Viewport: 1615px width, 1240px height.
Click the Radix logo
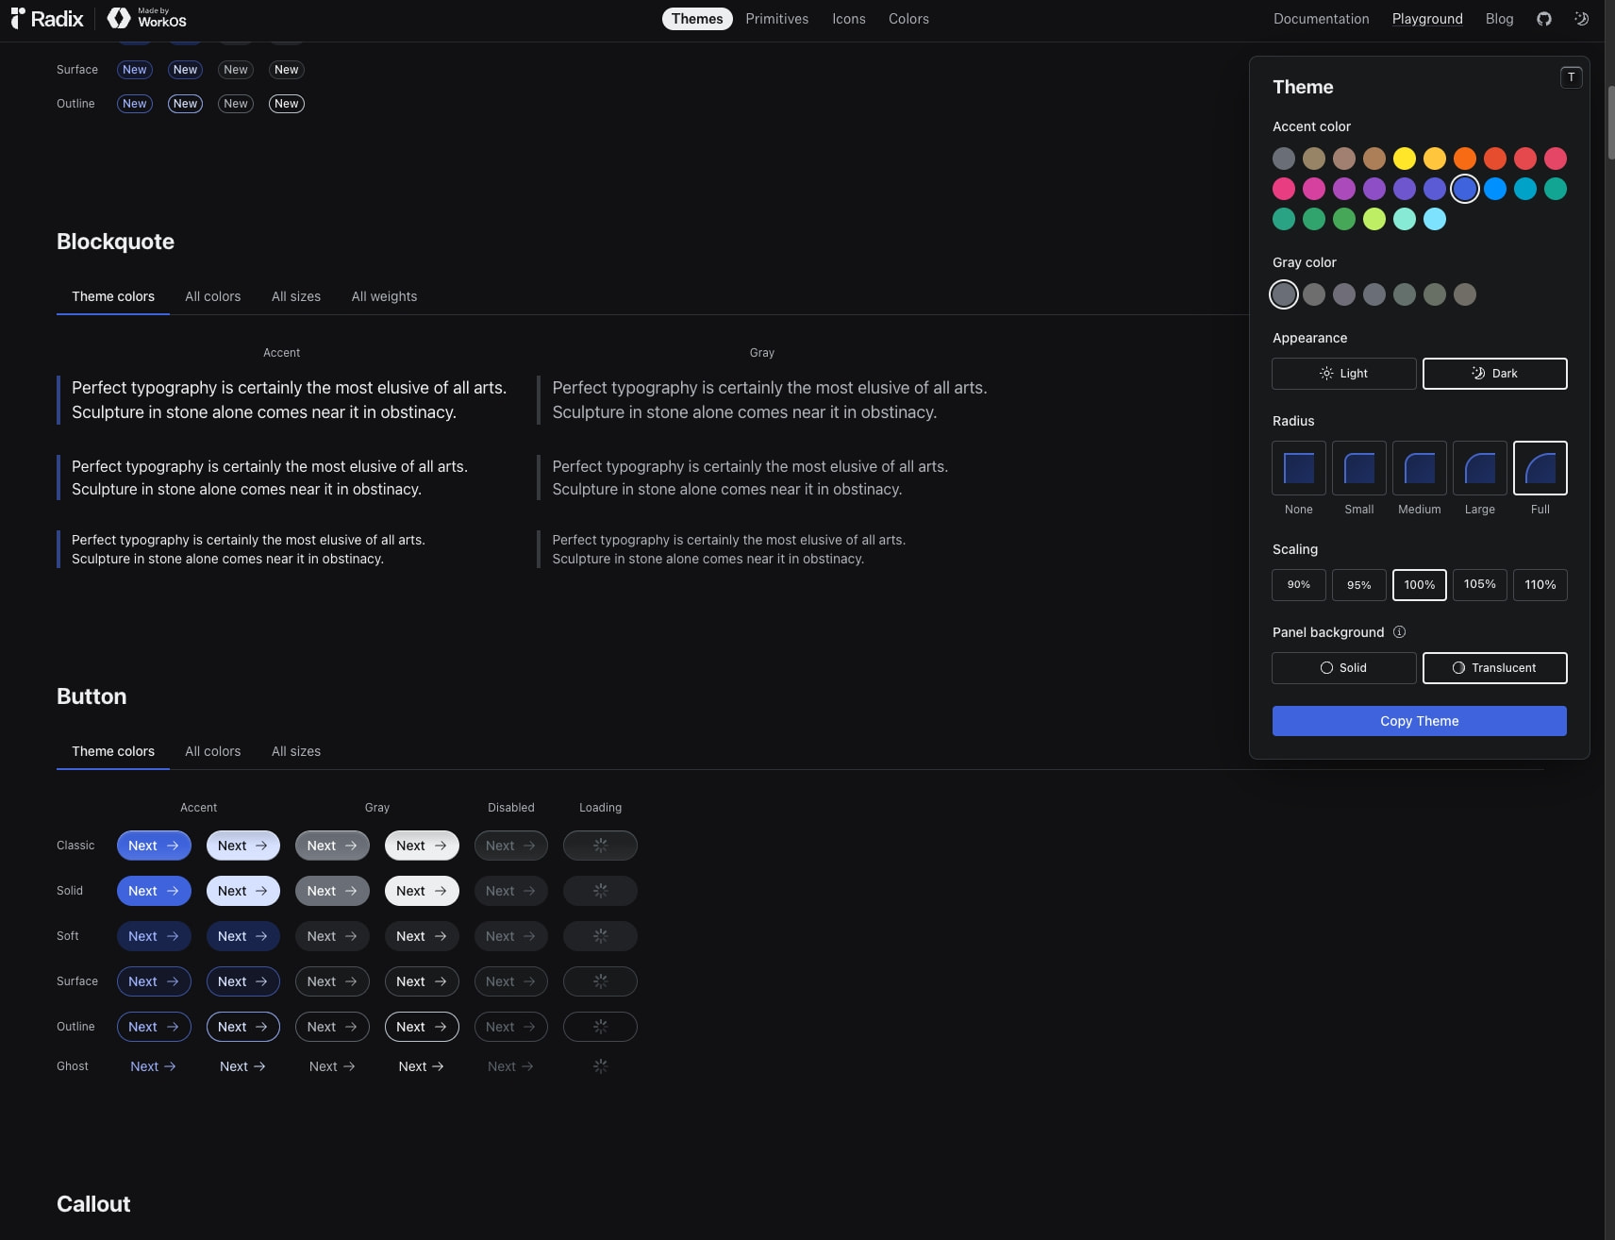click(46, 19)
